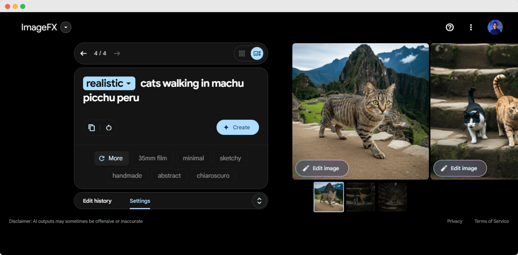Go forward to the next prompt arrow
The height and width of the screenshot is (255, 518).
click(117, 53)
